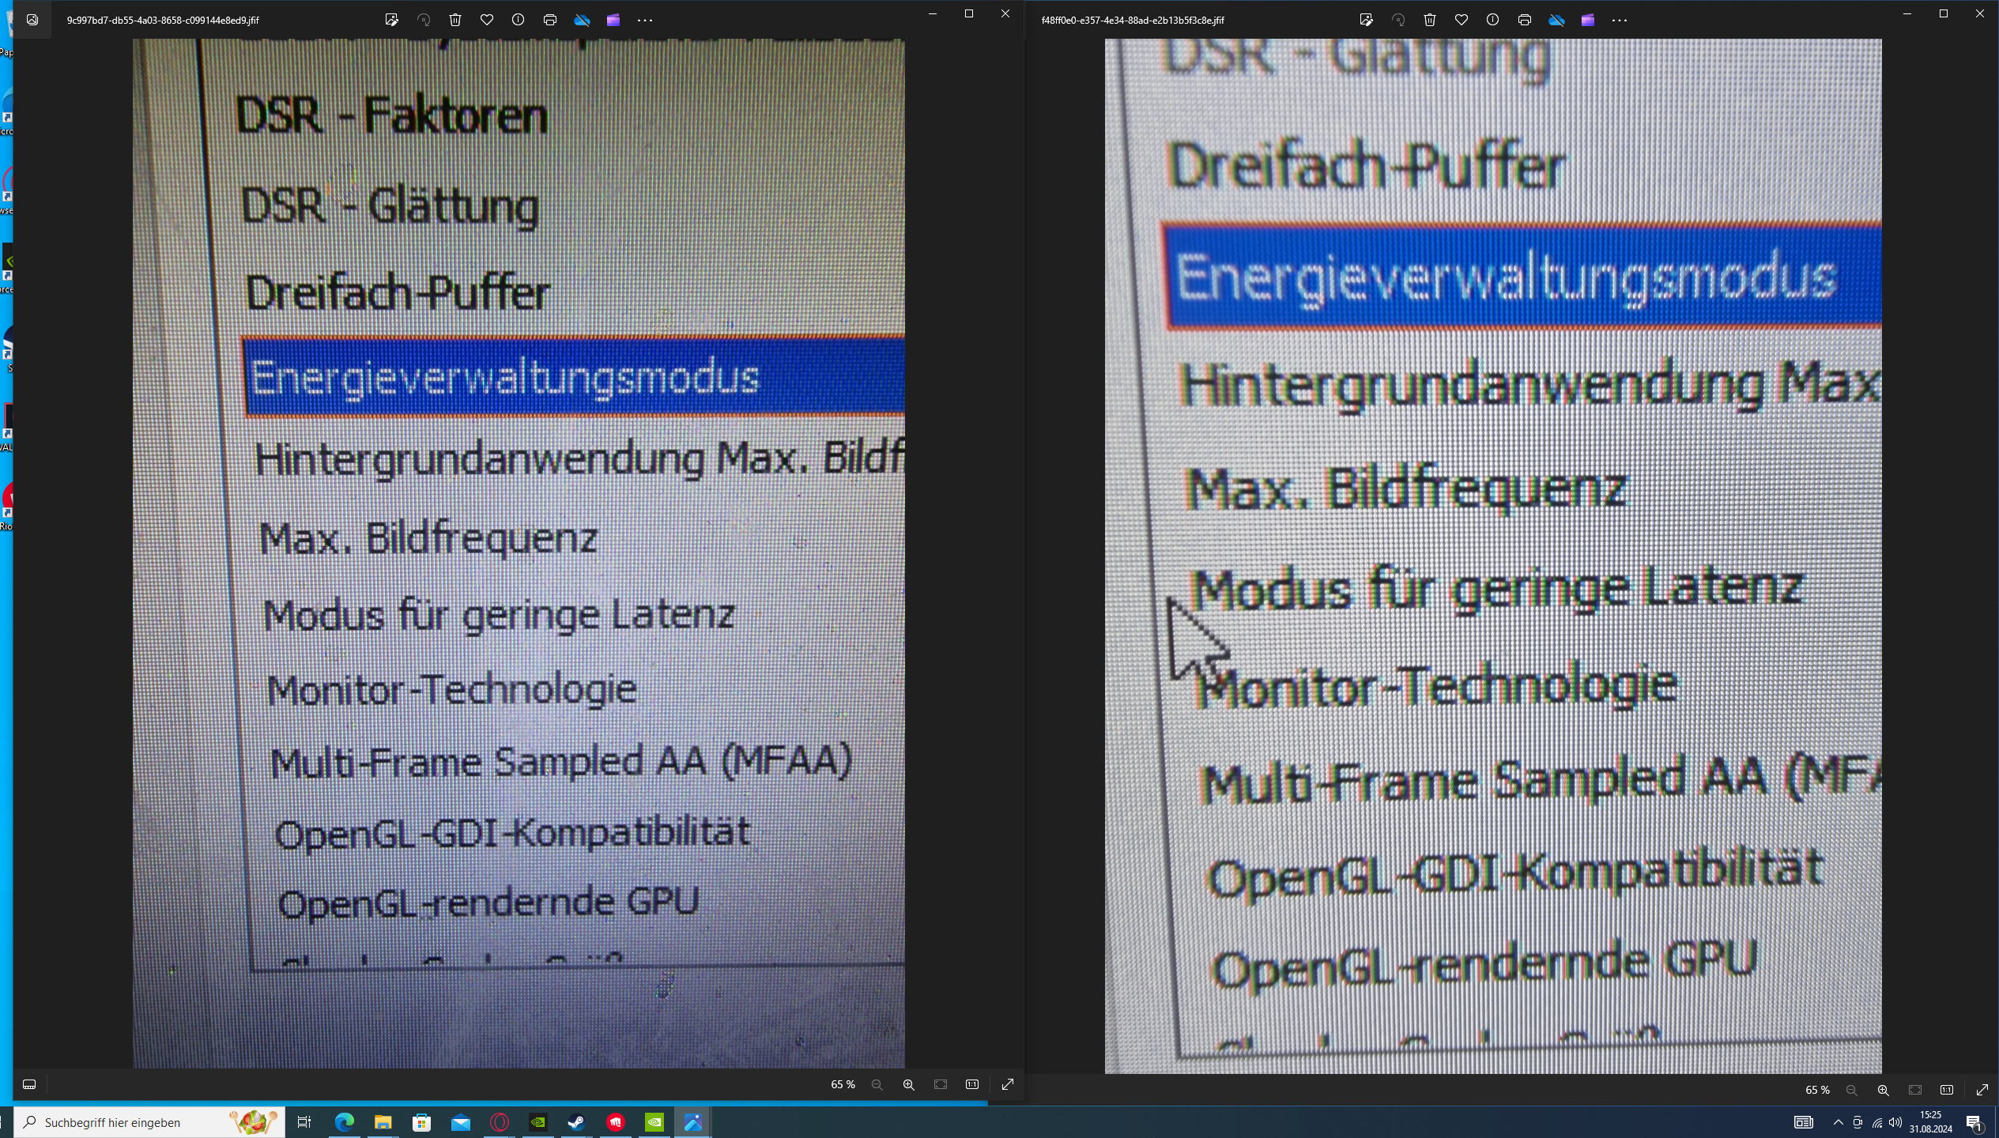Screen dimensions: 1999x1138
Task: Click the 65 % zoom level in right window
Action: click(x=1817, y=1090)
